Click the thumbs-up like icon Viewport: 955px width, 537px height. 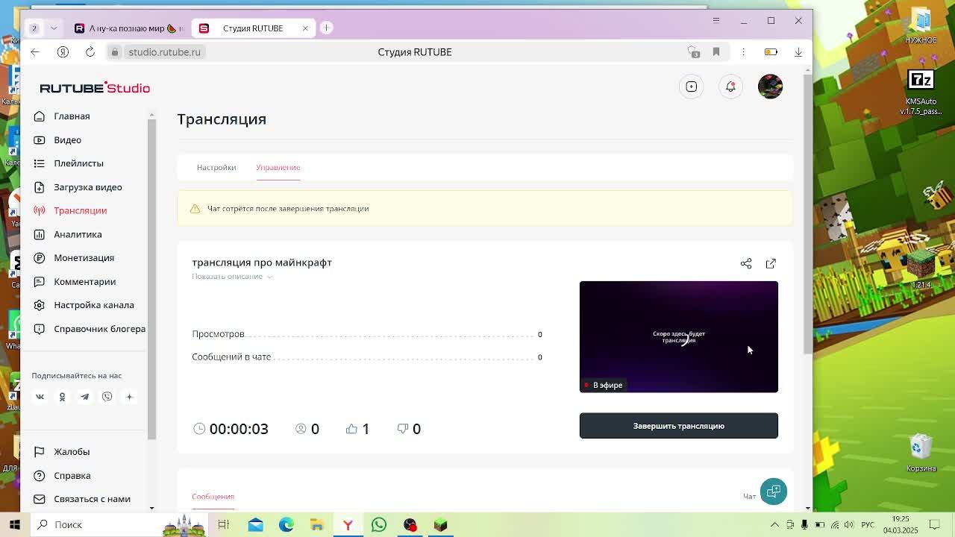[x=351, y=428]
